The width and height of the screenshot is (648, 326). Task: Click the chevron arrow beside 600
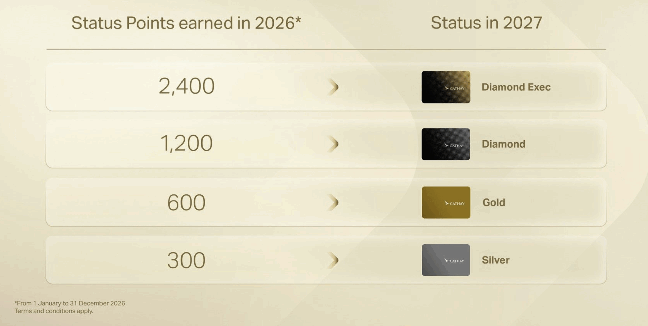point(333,202)
